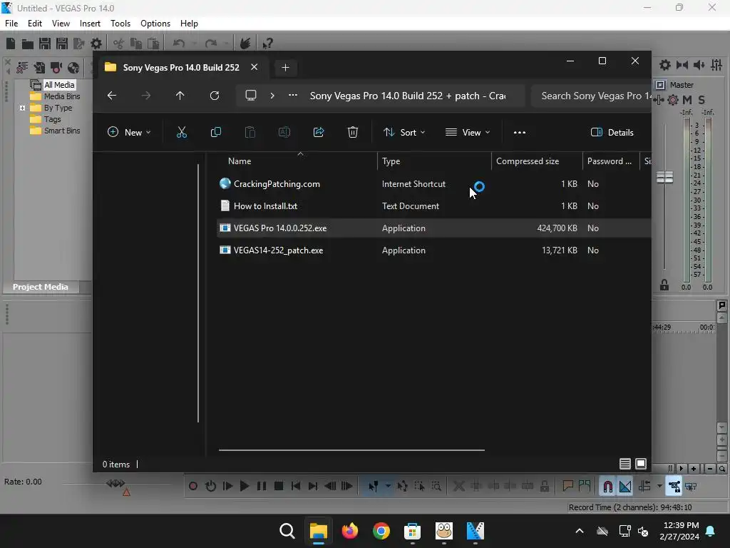730x548 pixels.
Task: Undo last action in VEGAS toolbar
Action: (x=179, y=44)
